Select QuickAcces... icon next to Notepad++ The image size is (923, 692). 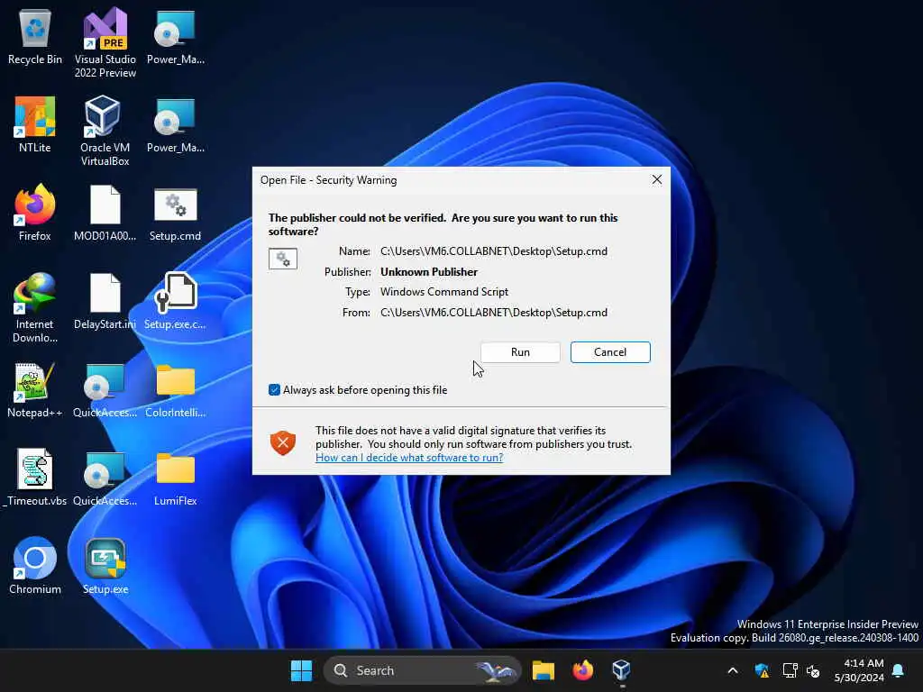coord(105,389)
